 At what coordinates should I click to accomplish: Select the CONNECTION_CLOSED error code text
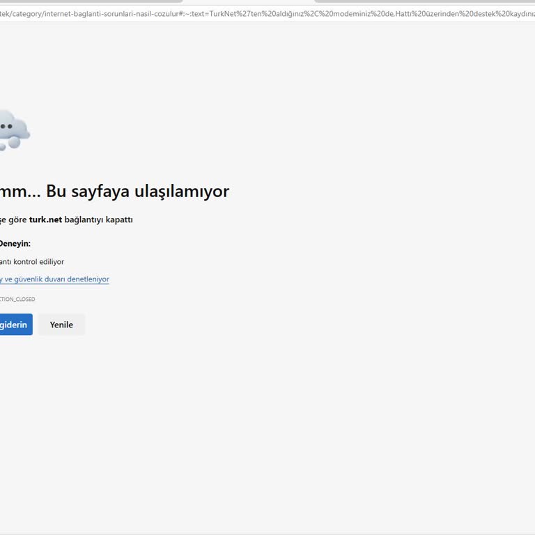pyautogui.click(x=17, y=300)
